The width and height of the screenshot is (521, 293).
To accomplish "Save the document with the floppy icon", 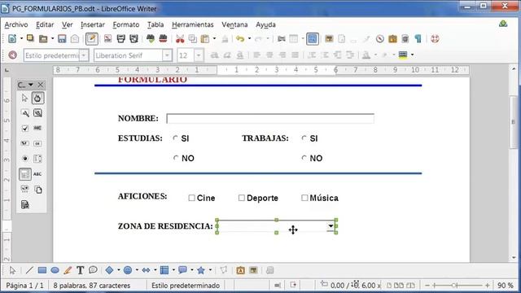I will [62, 39].
